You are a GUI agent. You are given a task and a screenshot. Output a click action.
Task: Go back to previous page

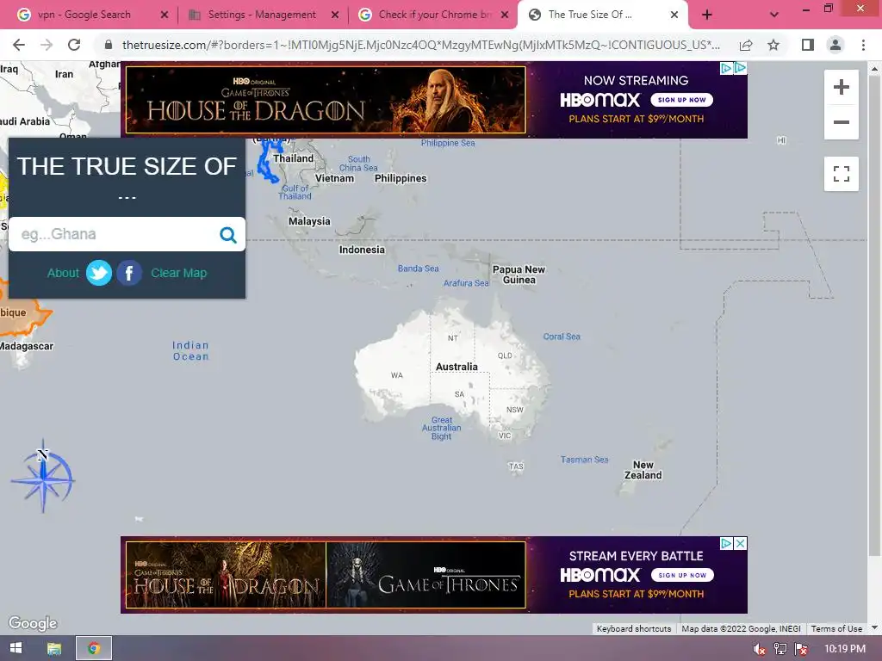click(x=19, y=45)
